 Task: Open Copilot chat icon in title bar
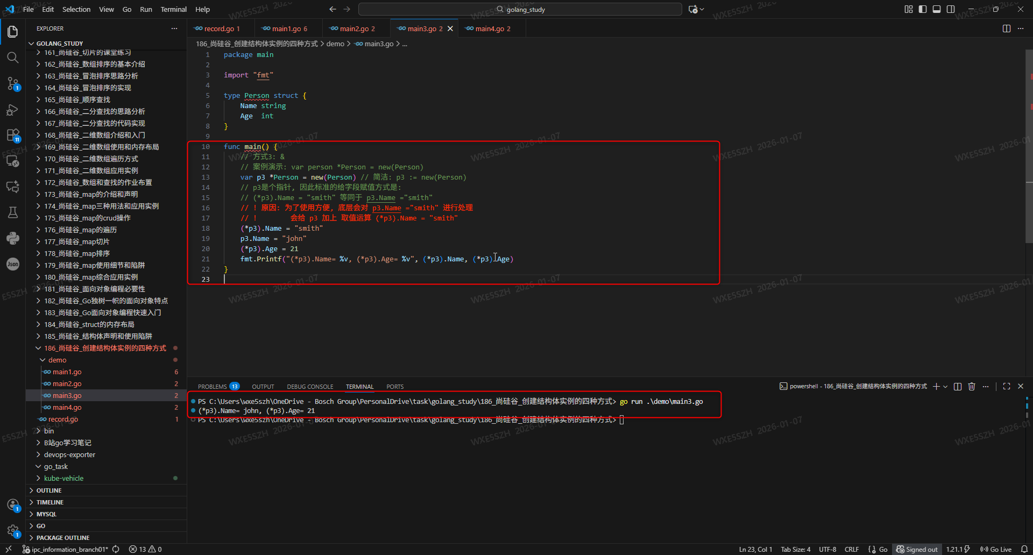pos(693,9)
